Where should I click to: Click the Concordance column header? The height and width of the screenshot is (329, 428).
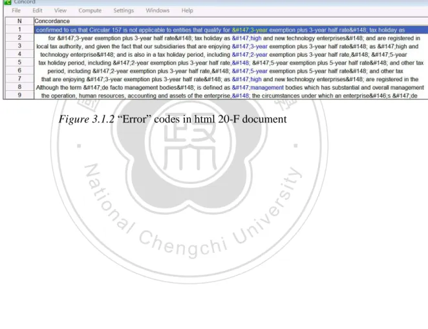231,21
